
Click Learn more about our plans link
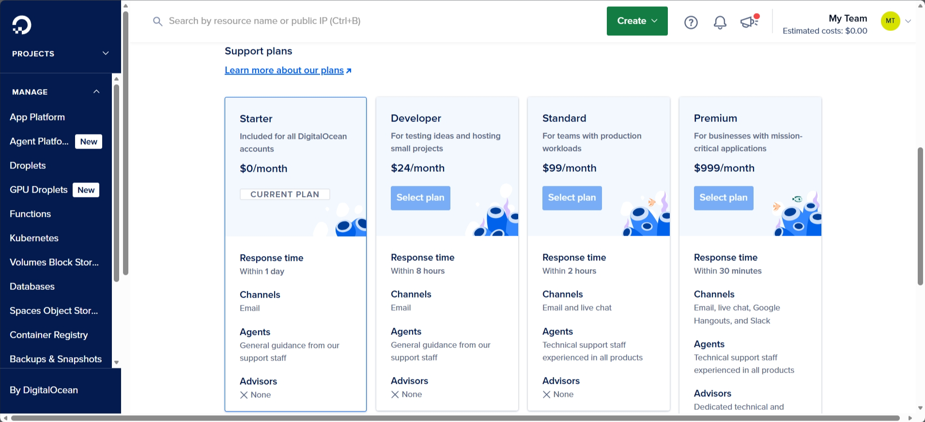click(x=284, y=70)
